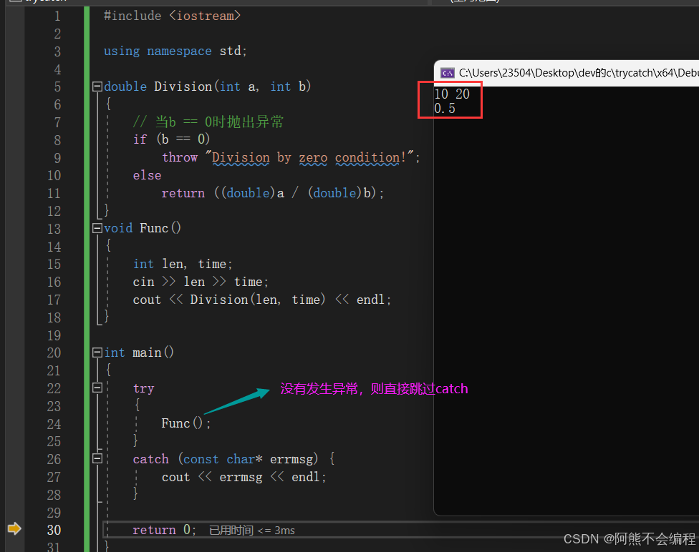Click console input '10 20'

point(452,94)
